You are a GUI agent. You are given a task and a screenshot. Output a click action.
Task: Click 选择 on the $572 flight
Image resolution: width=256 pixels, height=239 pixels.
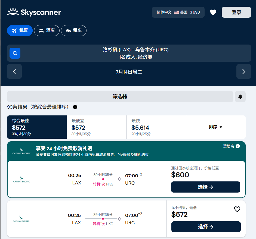206,227
